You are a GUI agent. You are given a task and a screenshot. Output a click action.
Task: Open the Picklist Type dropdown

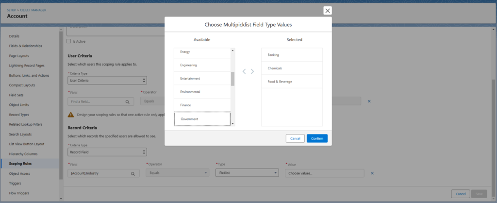[x=247, y=173]
